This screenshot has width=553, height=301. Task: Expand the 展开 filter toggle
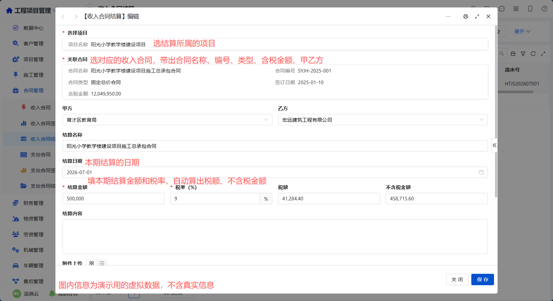coord(522,31)
